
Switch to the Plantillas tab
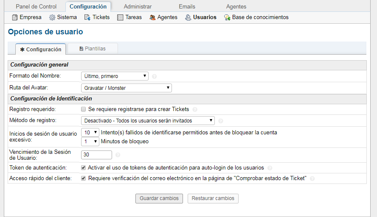point(92,49)
